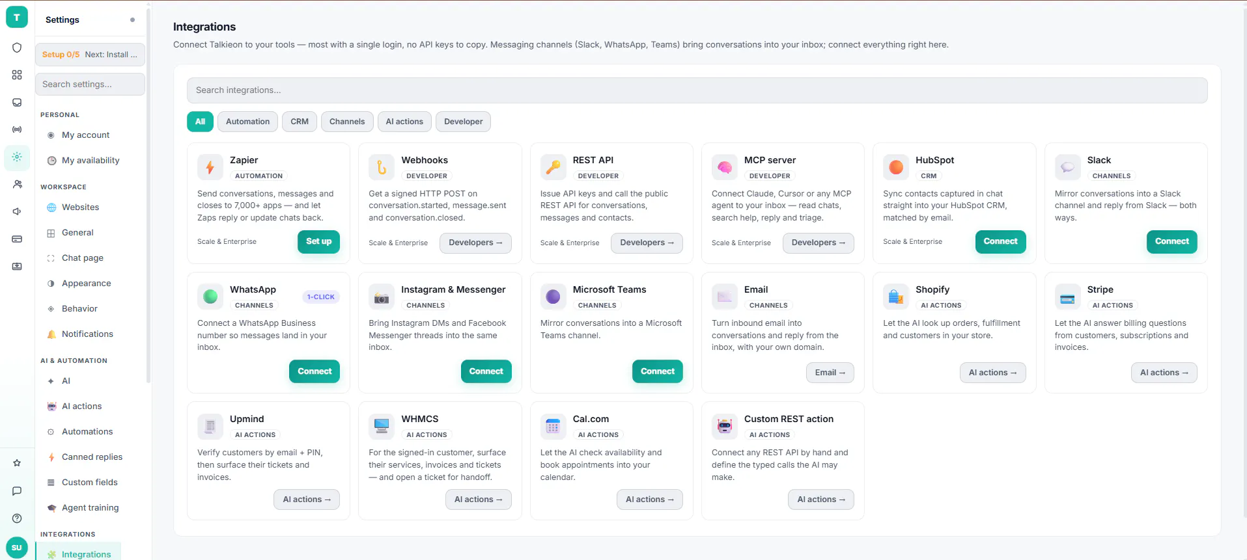The image size is (1247, 560).
Task: Open the contacts icon in left rail
Action: 17,184
